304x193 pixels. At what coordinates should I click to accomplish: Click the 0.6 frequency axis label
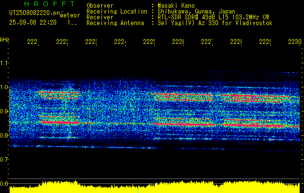click(4, 183)
